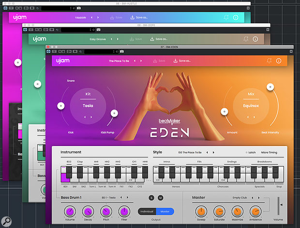This screenshot has width=300, height=228.
Task: Click the ujam logo in BM-DOPE window
Action: [x=39, y=39]
